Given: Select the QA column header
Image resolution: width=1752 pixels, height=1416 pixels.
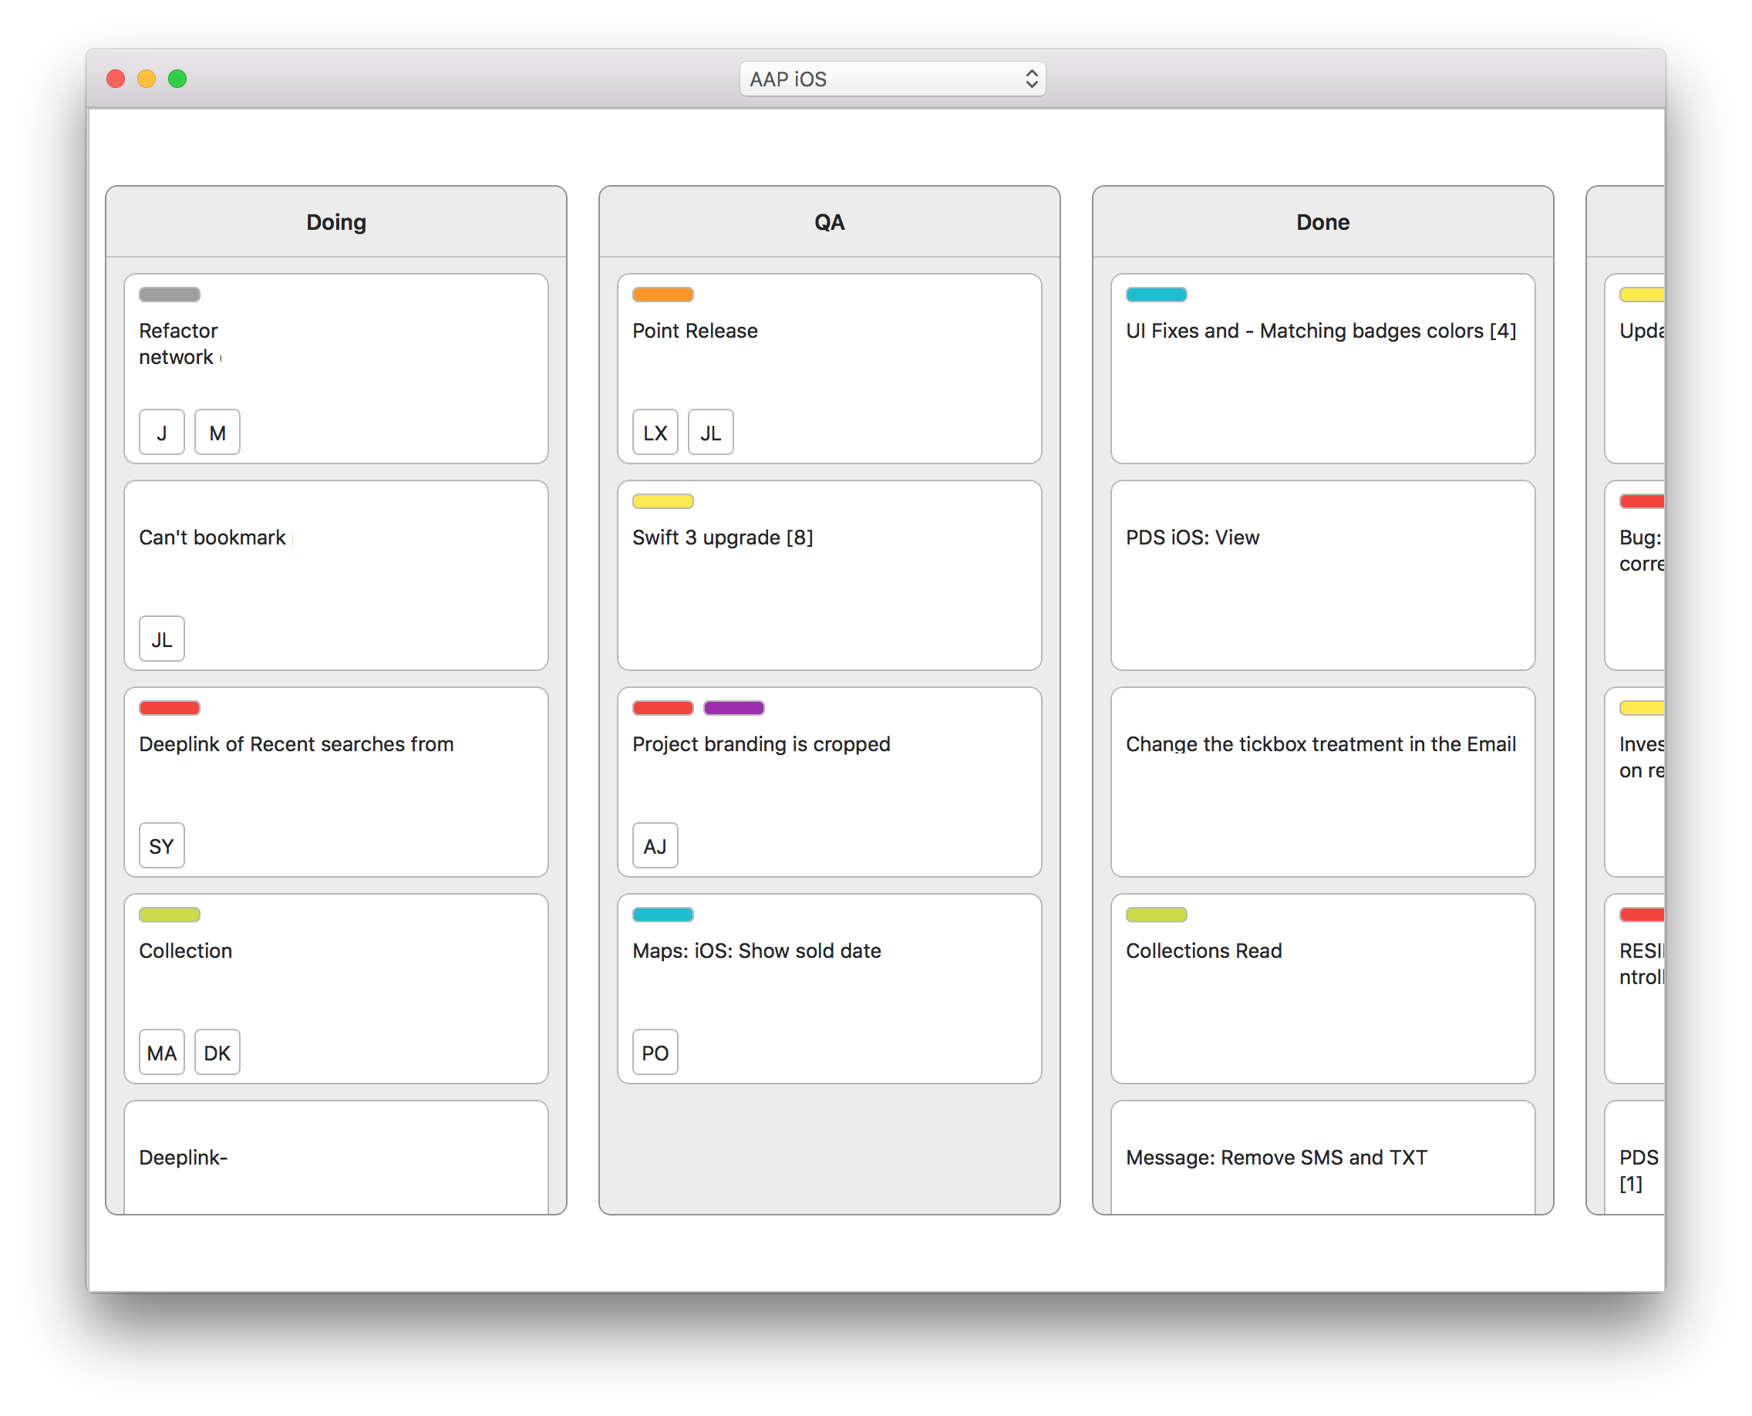Looking at the screenshot, I should click(829, 222).
